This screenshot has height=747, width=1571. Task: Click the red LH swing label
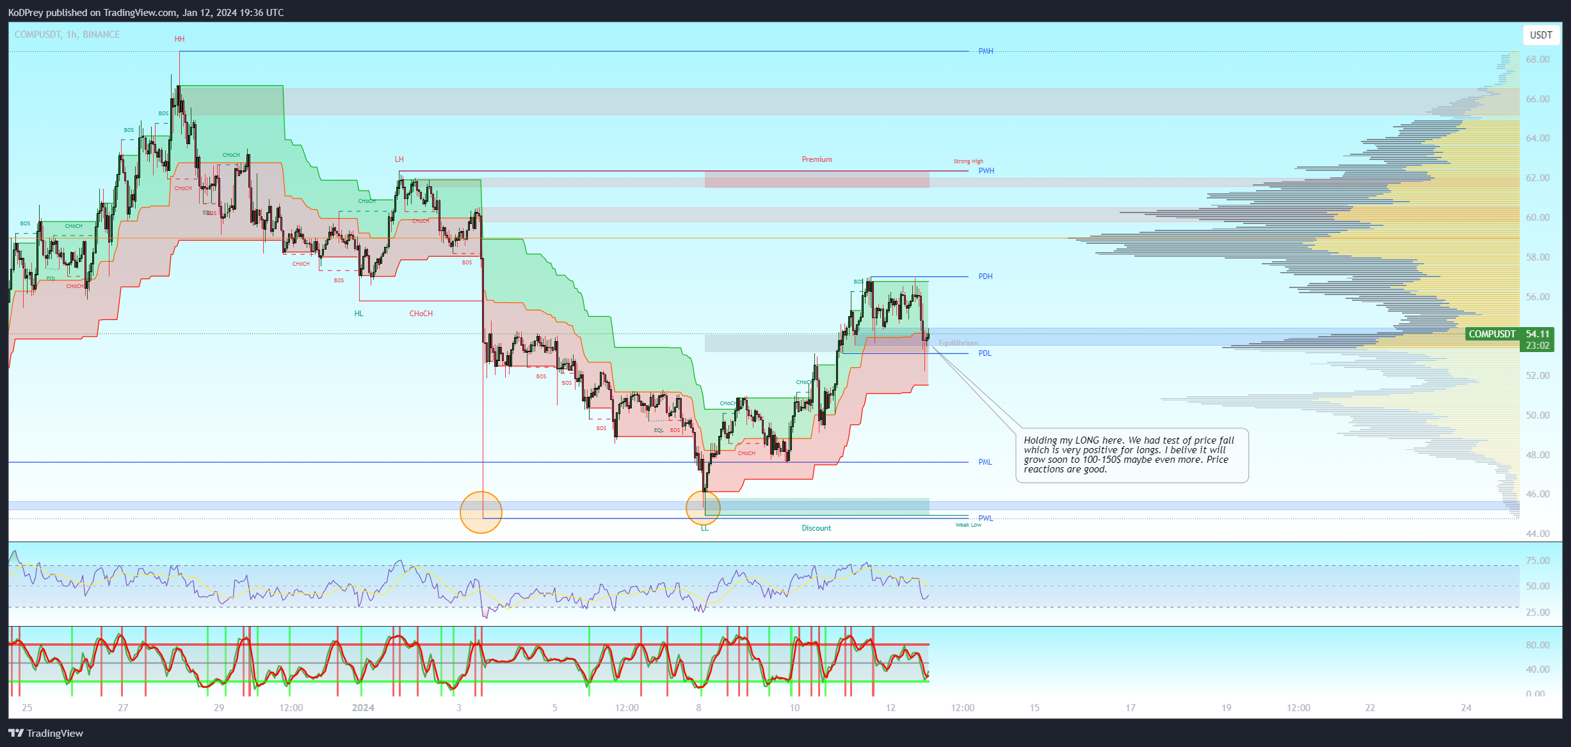point(399,159)
